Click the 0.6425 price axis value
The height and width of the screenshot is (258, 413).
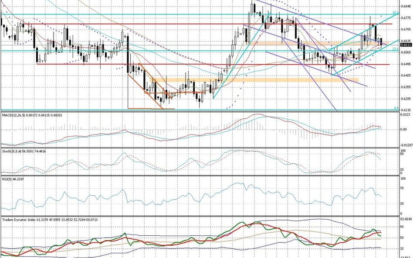[406, 75]
